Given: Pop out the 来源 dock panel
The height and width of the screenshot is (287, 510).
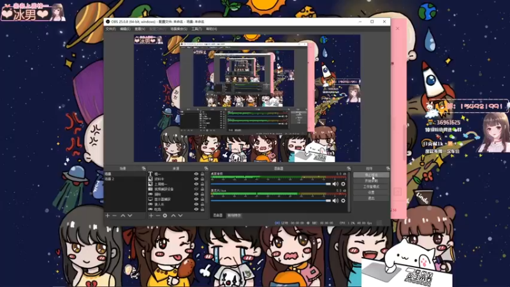Looking at the screenshot, I should coord(206,168).
